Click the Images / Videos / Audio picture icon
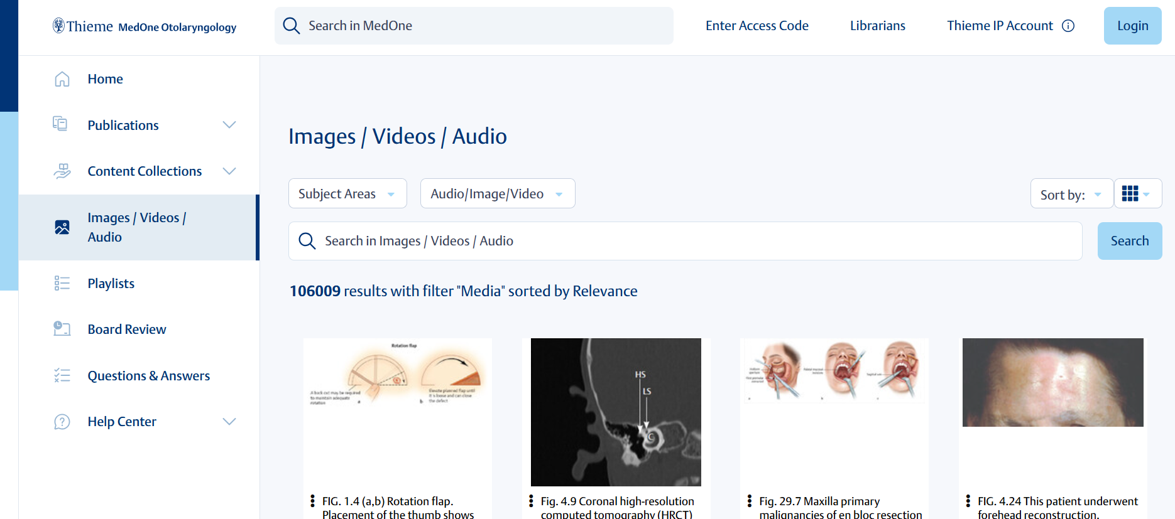Screen dimensions: 1175x519 [62, 227]
